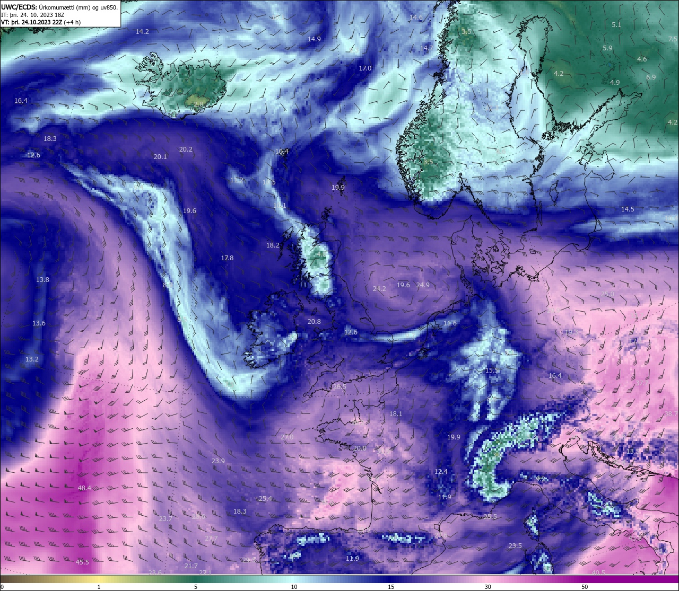Viewport: 679px width, 591px height.
Task: Click the 10.4 value near the Faroe Islands
Action: click(x=282, y=152)
